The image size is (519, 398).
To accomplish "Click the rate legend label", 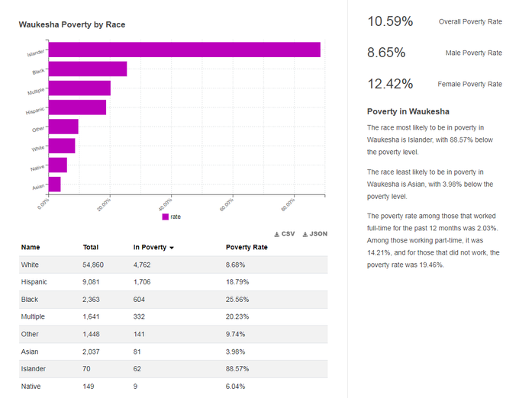I will pyautogui.click(x=176, y=217).
